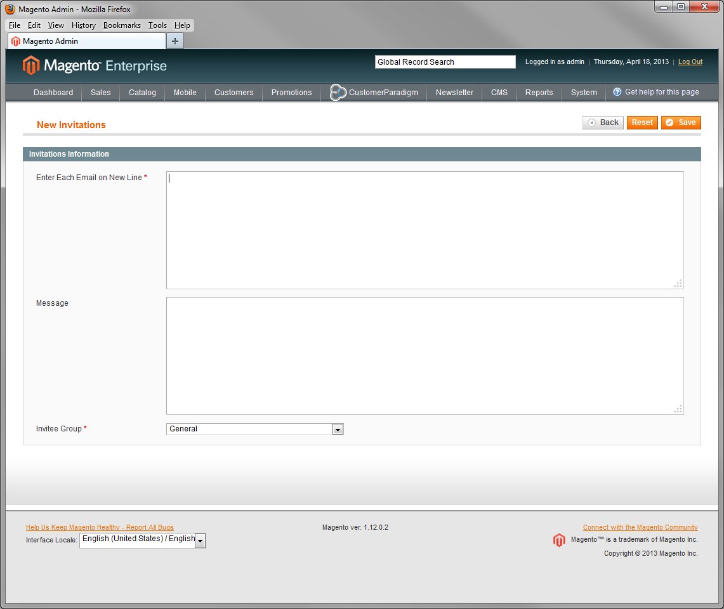
Task: Save the new invitations
Action: point(681,122)
